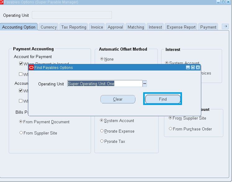Click the Oracle icon in the Find Payables Options dialog

(31, 68)
